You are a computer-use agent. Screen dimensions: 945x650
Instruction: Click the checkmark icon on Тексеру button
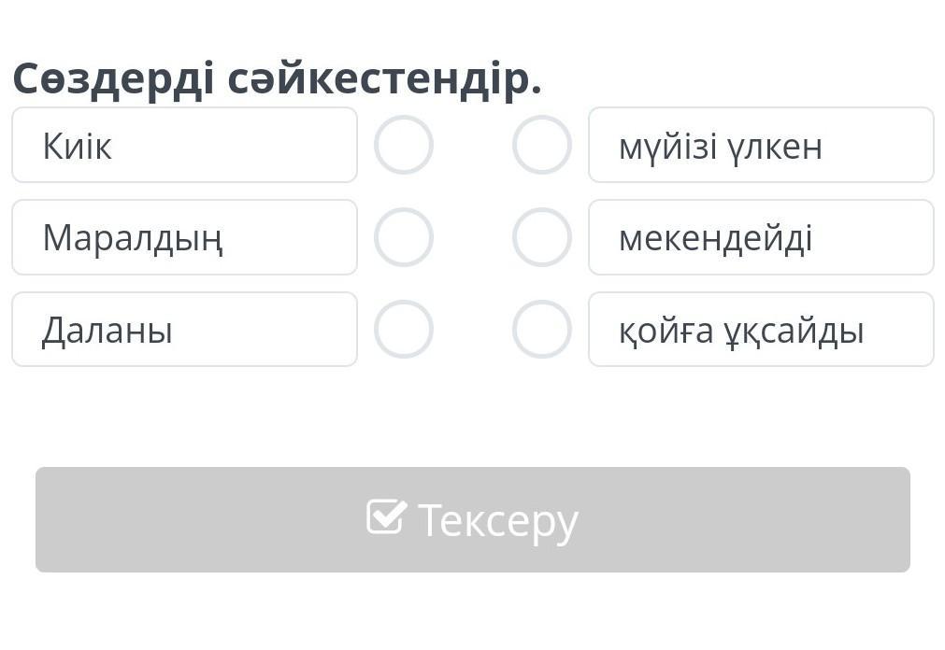pos(386,516)
